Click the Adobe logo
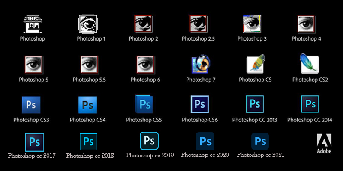Screen dimensions: 343x171 (324, 144)
